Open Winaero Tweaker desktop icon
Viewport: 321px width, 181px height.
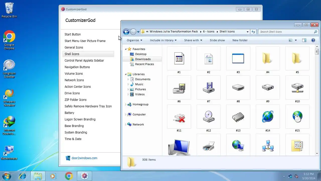pos(9,98)
